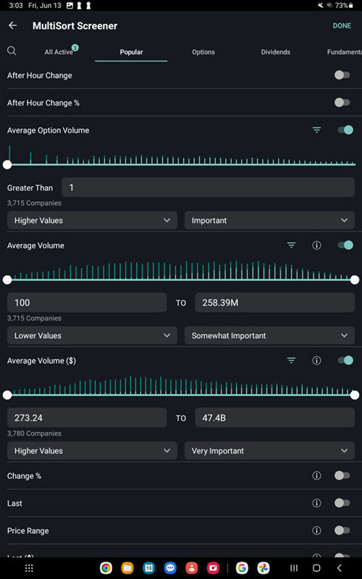The width and height of the screenshot is (362, 579).
Task: Open the Messages app in taskbar
Action: coord(170,568)
